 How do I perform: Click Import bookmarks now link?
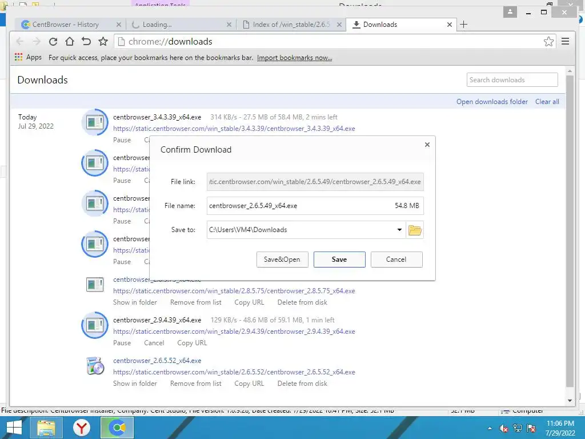tap(294, 58)
